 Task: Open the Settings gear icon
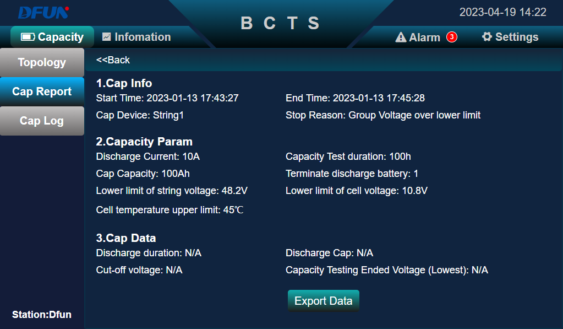487,37
